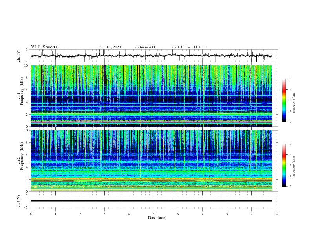This screenshot has width=311, height=240.
Task: Click the date 'Feb. 13, 2023'
Action: pyautogui.click(x=110, y=47)
